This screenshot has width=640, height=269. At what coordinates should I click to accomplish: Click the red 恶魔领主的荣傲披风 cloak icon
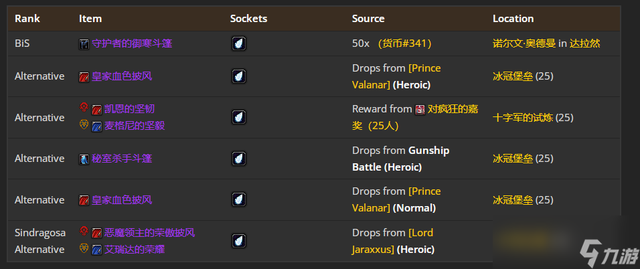[x=96, y=233]
